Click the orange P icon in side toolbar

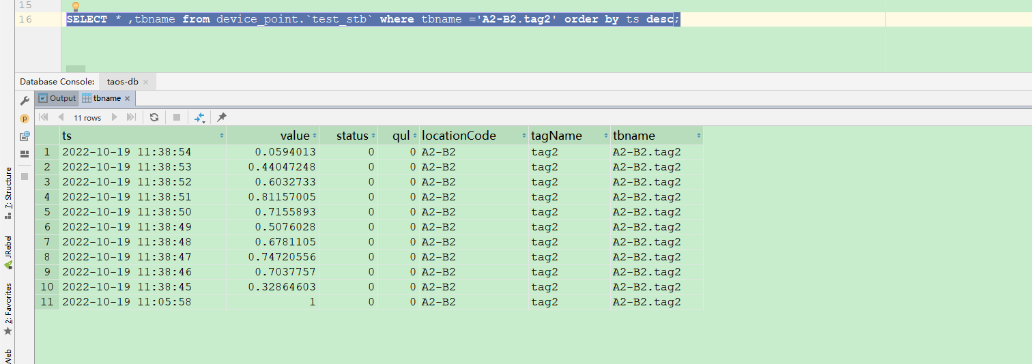click(x=25, y=119)
